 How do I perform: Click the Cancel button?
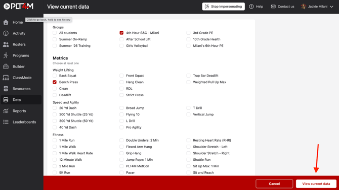[x=274, y=184]
